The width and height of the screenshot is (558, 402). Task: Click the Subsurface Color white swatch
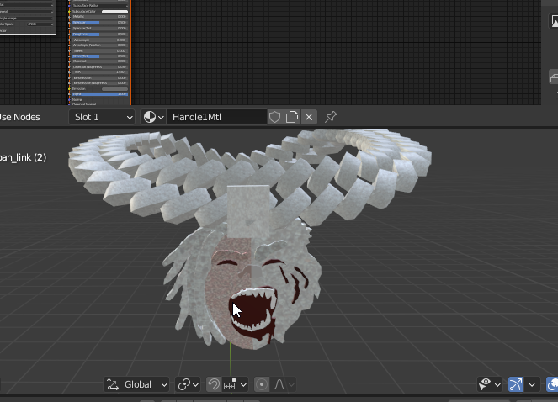tap(114, 12)
